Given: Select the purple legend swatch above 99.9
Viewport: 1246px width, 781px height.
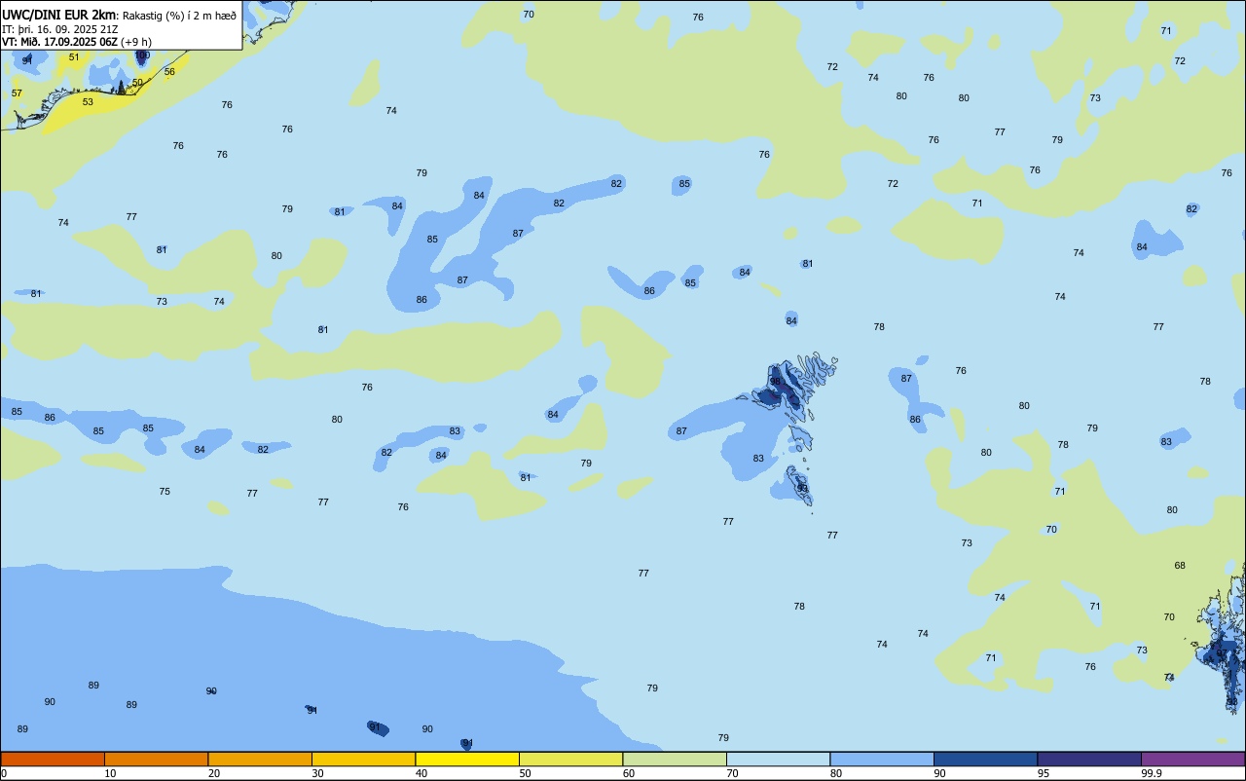Looking at the screenshot, I should click(1192, 759).
